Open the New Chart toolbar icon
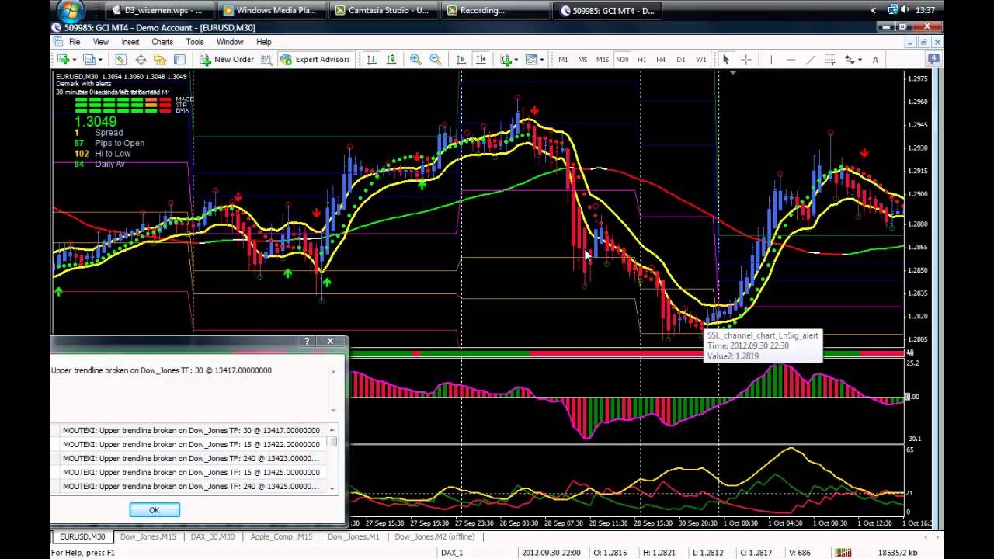Image resolution: width=994 pixels, height=559 pixels. (x=63, y=60)
